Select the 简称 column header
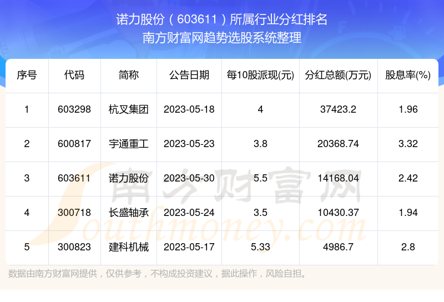Viewport: 444px width, 302px height. click(x=129, y=75)
